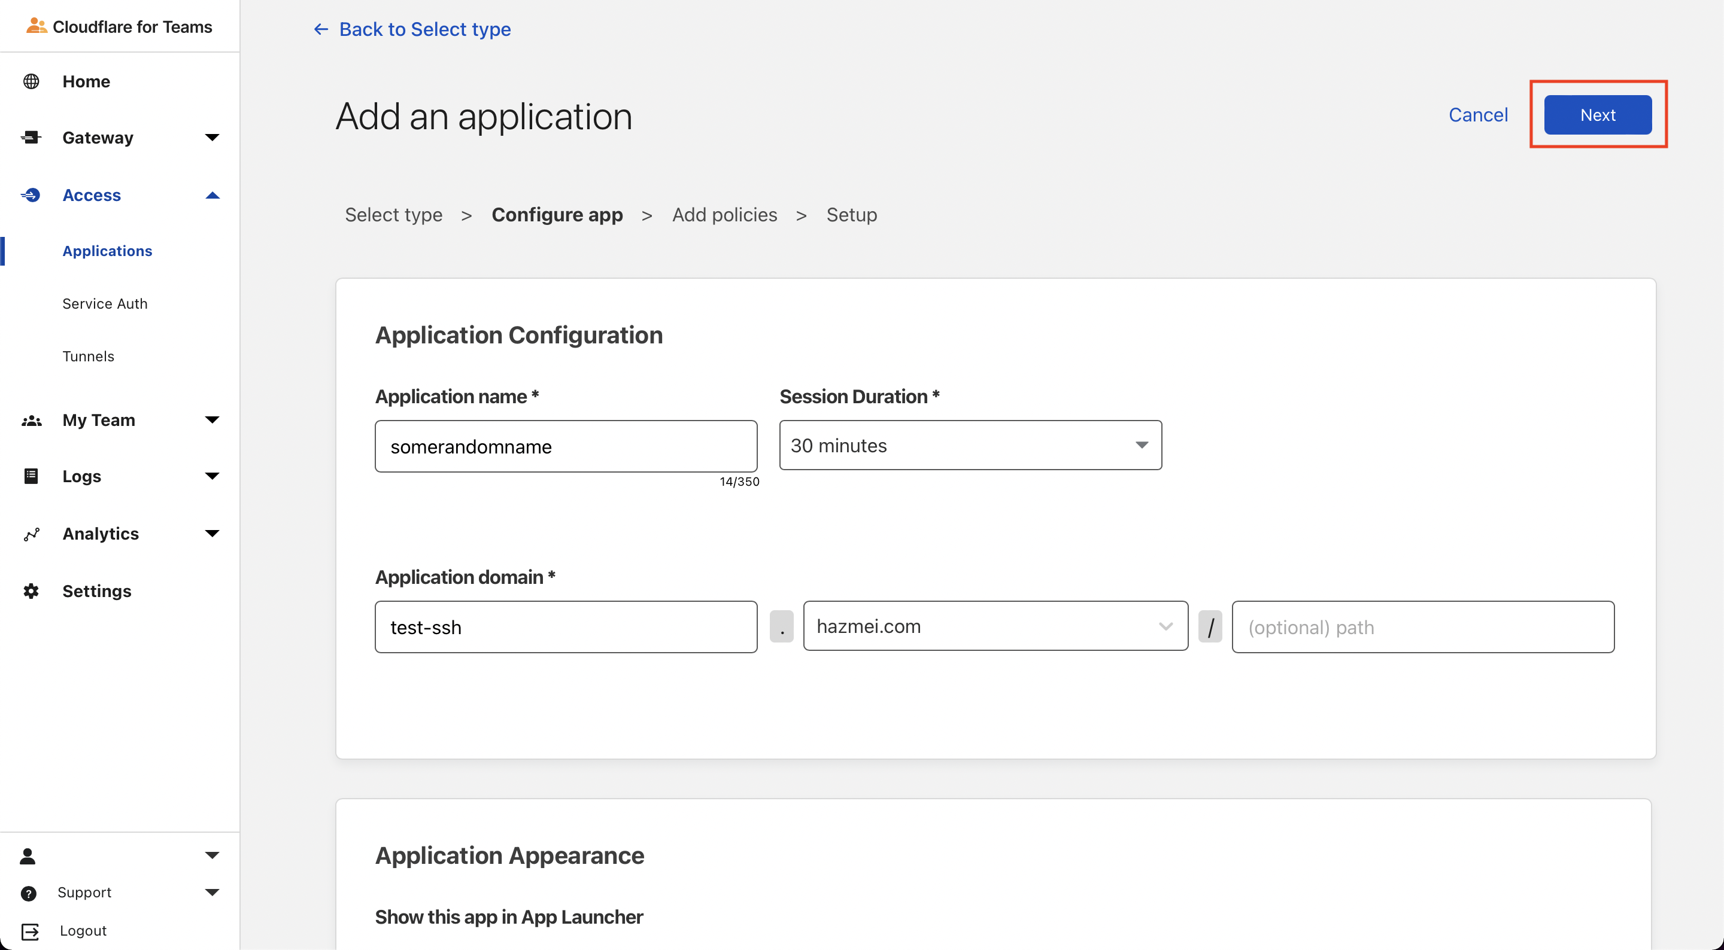Click the My Team people icon
1724x950 pixels.
coord(31,420)
